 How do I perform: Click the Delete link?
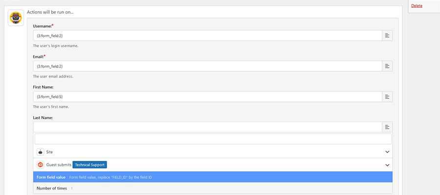417,6
